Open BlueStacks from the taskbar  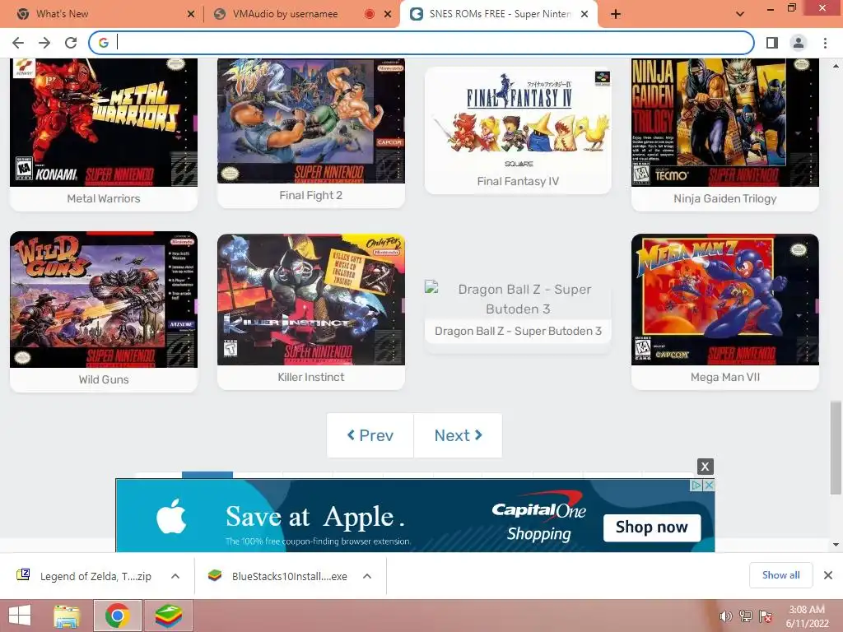pos(168,616)
